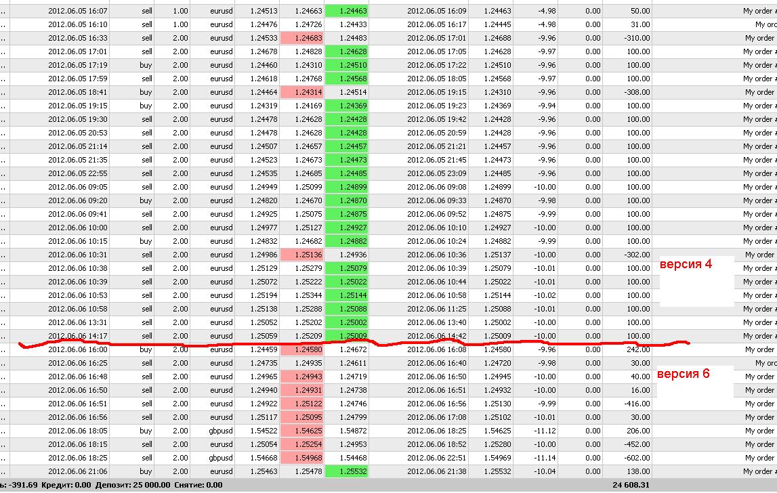Select commission value -9.94

click(547, 106)
